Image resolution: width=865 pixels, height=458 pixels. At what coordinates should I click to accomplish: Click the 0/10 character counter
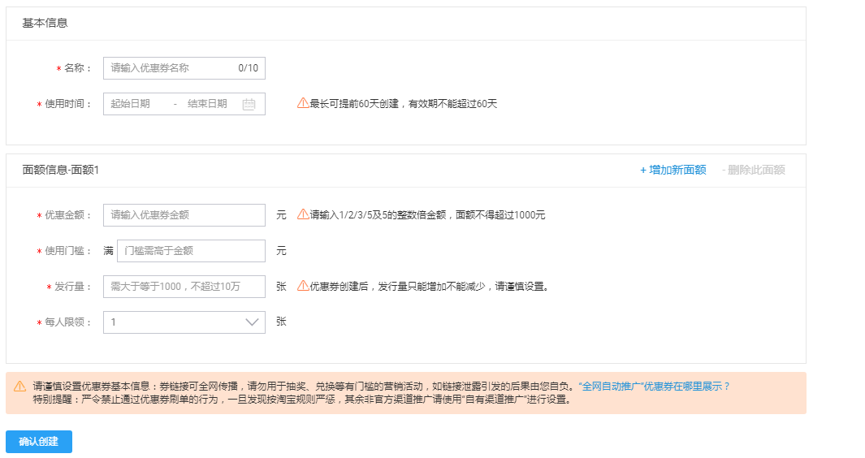point(248,68)
